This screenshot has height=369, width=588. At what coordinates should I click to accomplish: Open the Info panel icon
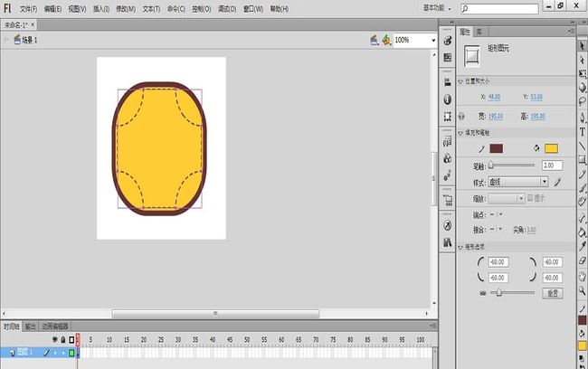(448, 99)
